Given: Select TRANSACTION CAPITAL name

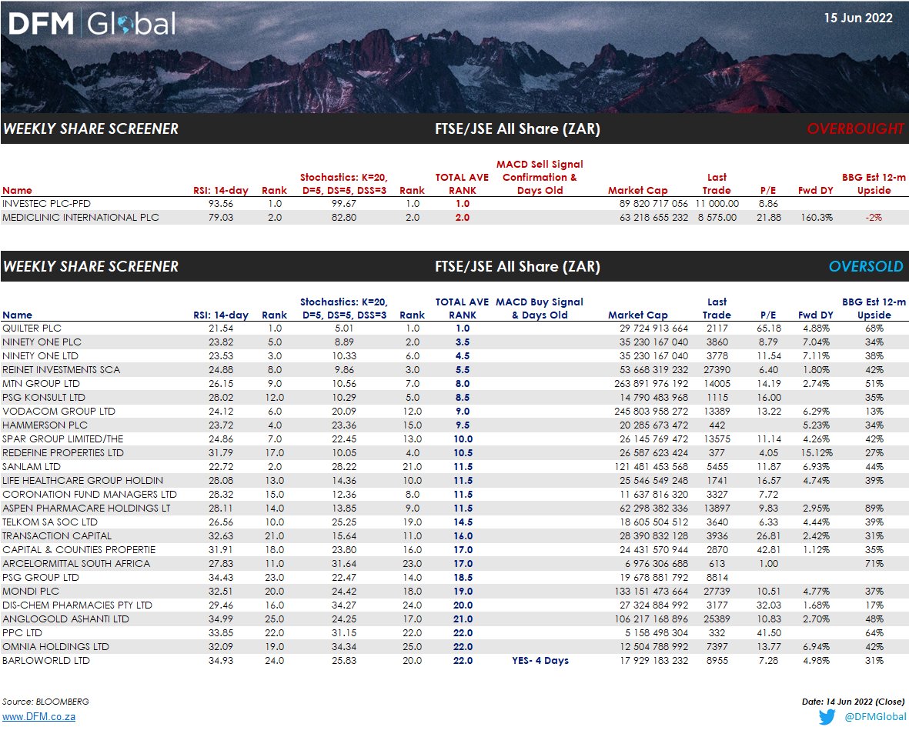Looking at the screenshot, I should [58, 536].
